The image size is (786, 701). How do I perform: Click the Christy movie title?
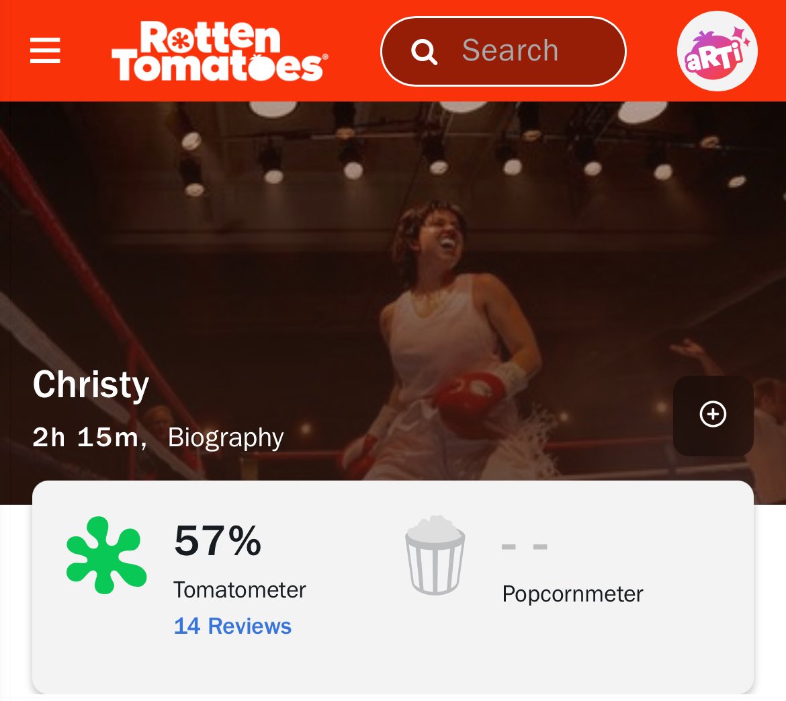point(91,385)
